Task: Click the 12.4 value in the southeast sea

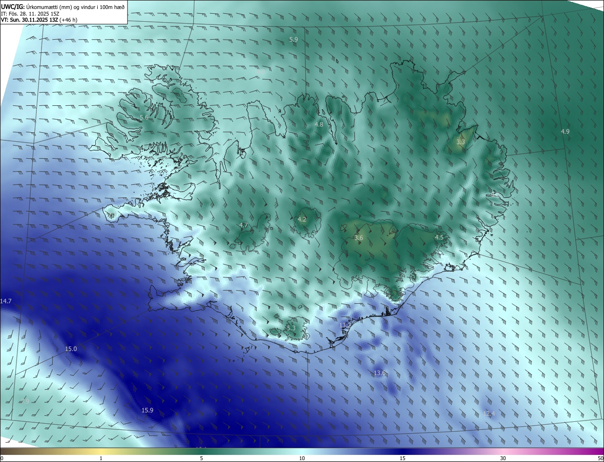Action: [489, 413]
